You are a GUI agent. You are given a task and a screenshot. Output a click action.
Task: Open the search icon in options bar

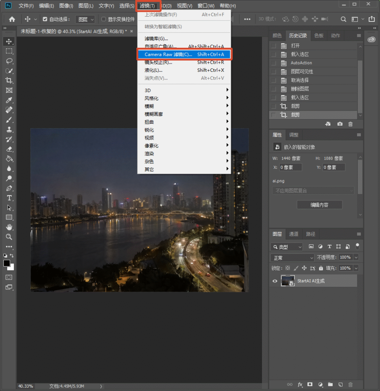click(343, 19)
